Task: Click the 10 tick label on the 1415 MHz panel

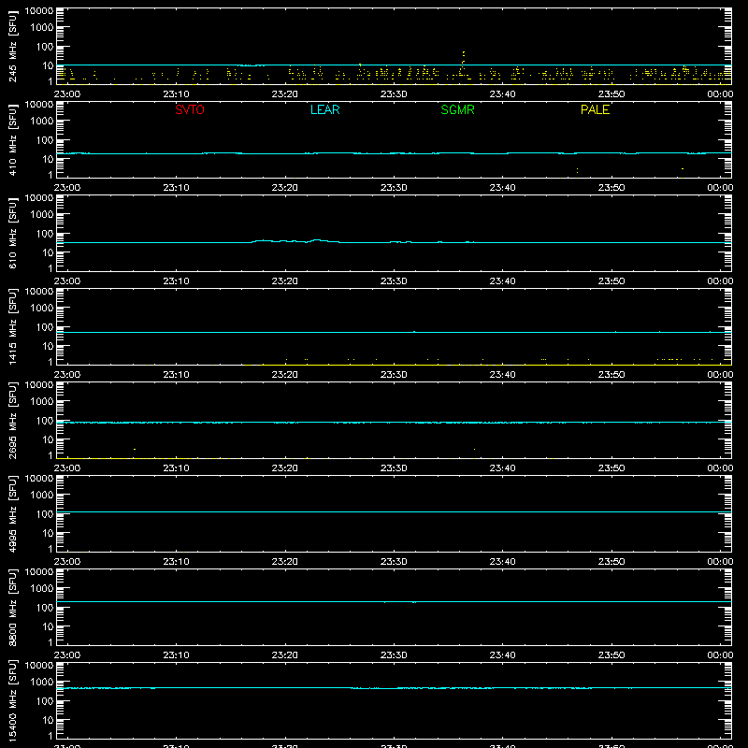Action: [x=48, y=346]
